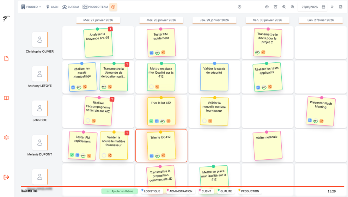This screenshot has width=348, height=197.
Task: Check the empty checkbox on Anthony's 'Mettre en place mur Qualité' note
Action: pyautogui.click(x=151, y=87)
